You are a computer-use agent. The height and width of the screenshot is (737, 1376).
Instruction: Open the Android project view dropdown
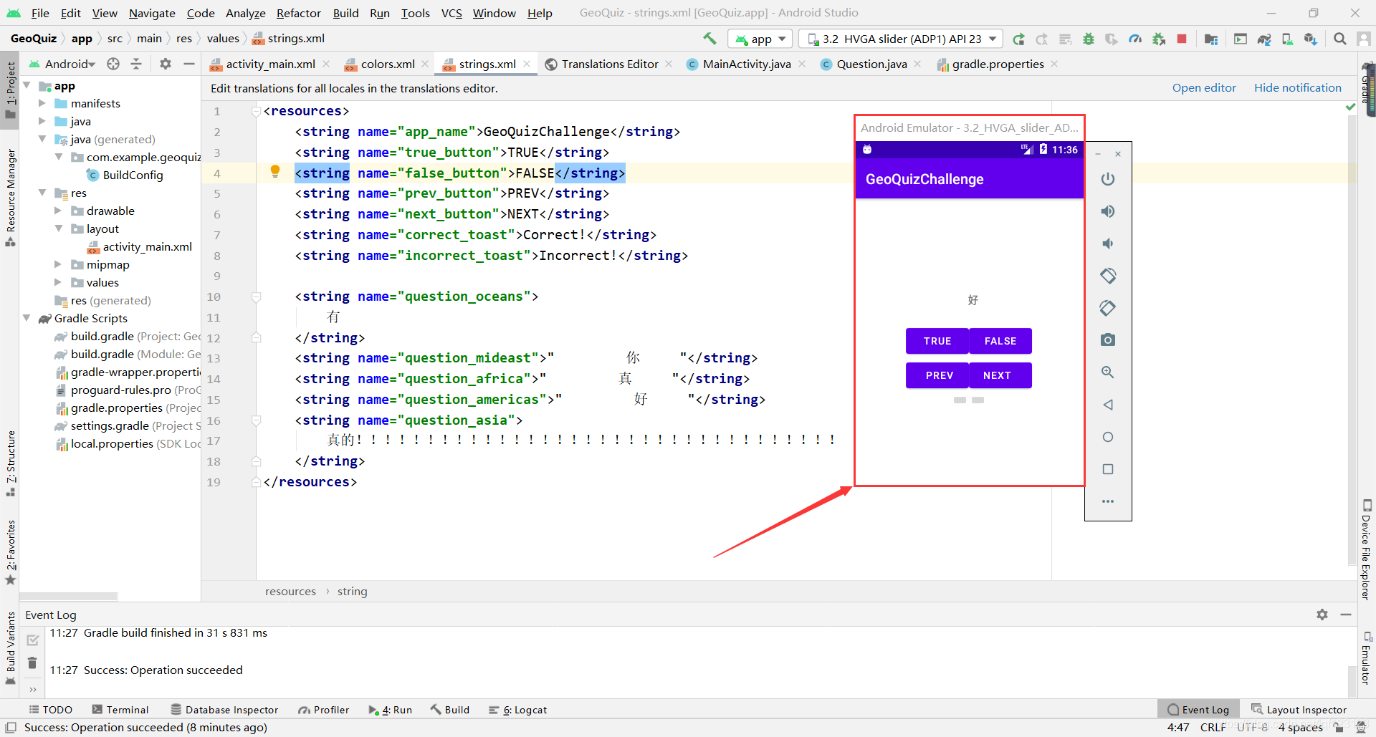click(62, 64)
